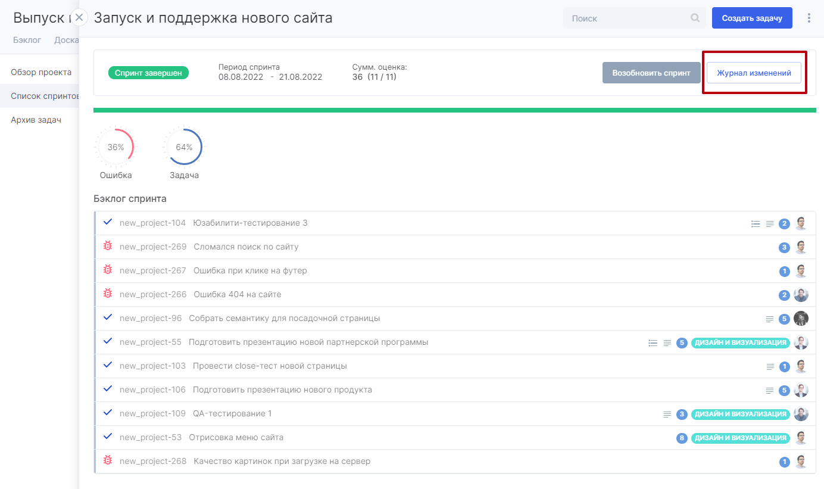Click assignee avatar on Юзабилити-тестирование 3 row
Viewport: 824px width, 489px height.
tap(801, 223)
